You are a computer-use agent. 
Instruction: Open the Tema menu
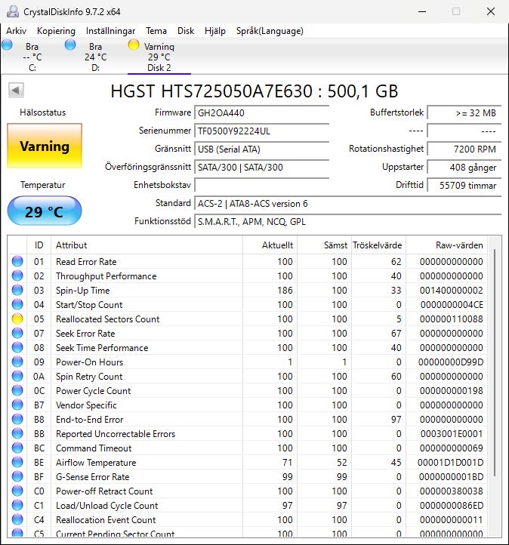[x=156, y=31]
